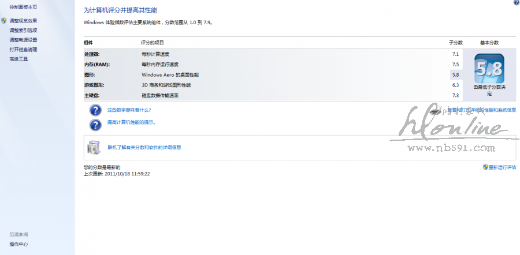Click Windows Aero 的桌面性能 description
The image size is (520, 255).
click(170, 75)
